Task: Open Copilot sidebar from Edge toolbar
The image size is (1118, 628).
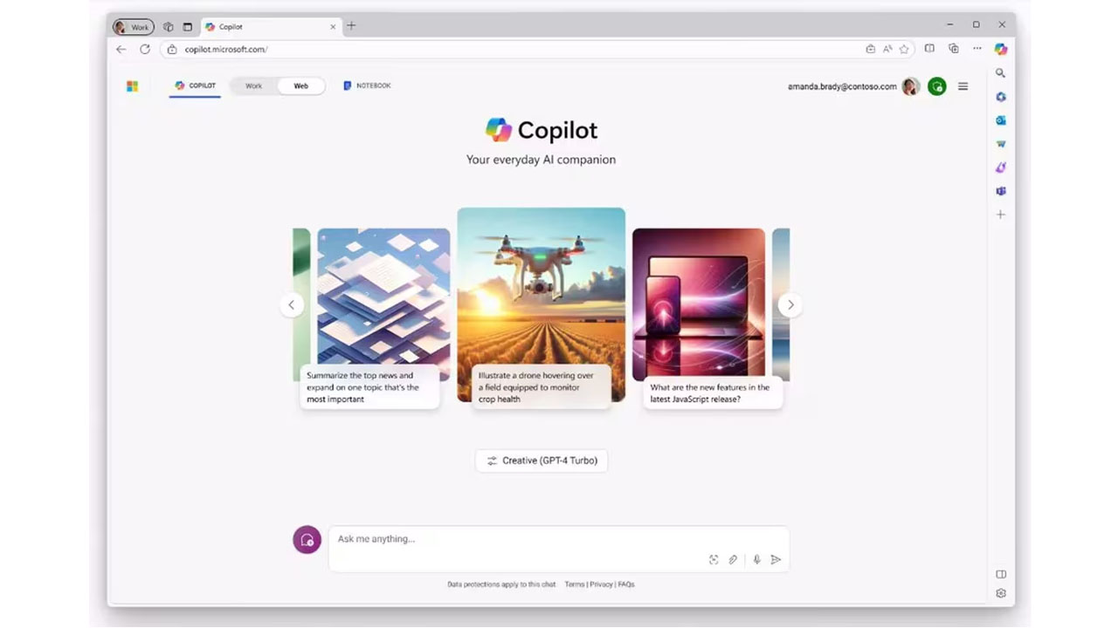Action: (1001, 50)
